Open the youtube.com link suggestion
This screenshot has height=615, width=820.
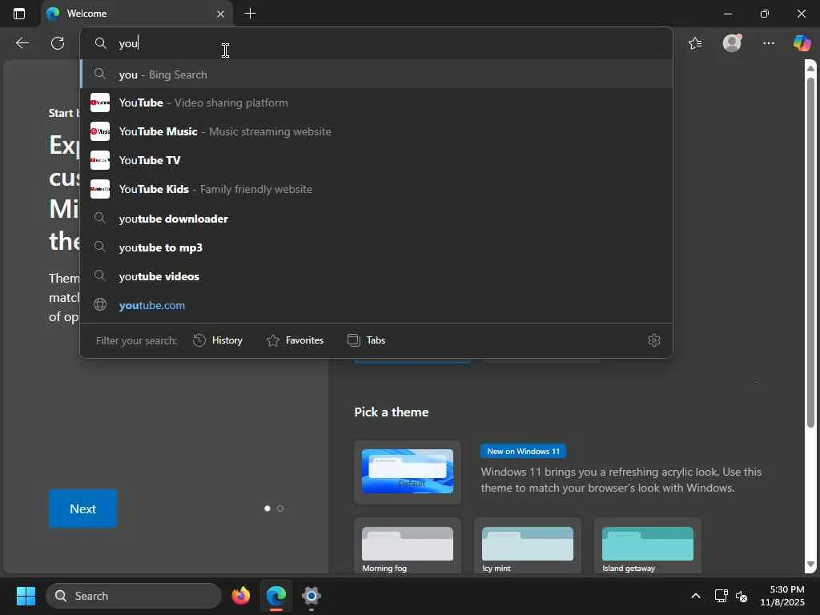376,305
